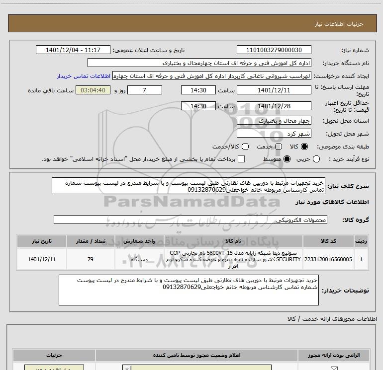383x370 pixels.
Task: Click the remaining time 03:04:40 field
Action: [x=93, y=90]
